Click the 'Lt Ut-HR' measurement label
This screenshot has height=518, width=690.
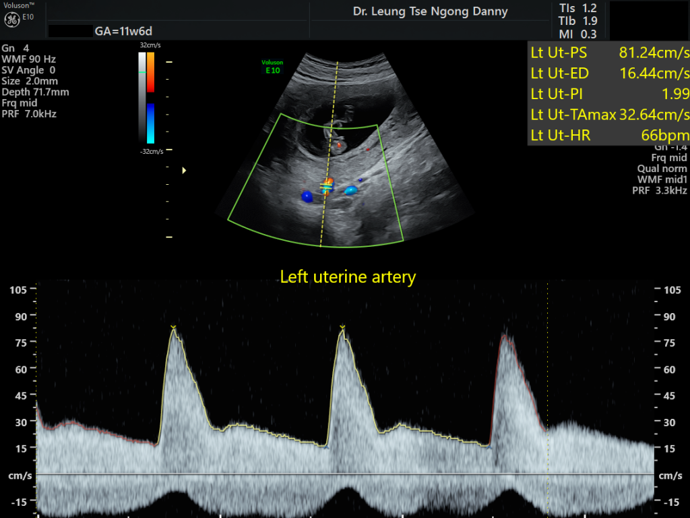561,135
